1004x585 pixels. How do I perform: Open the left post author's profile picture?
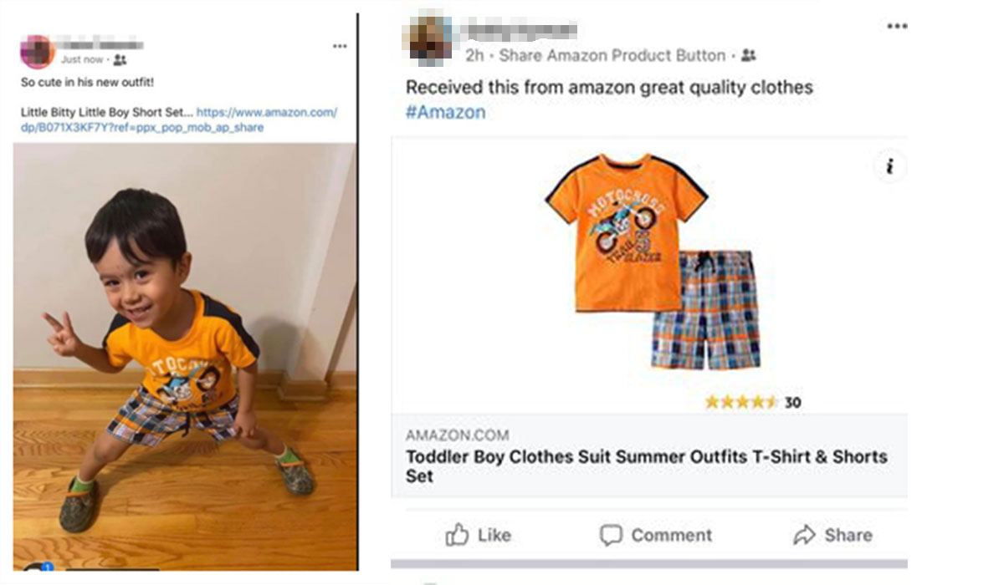pos(37,52)
